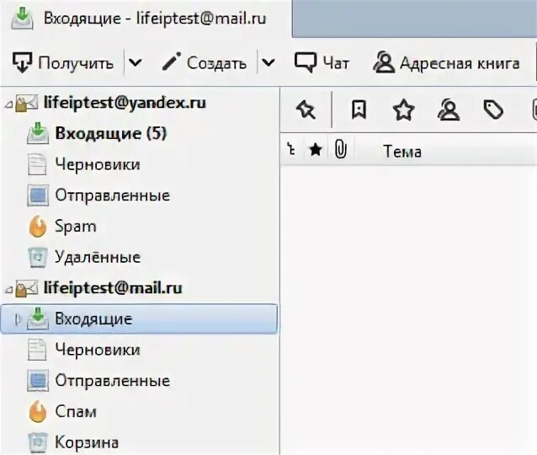537x455 pixels.
Task: Open the Получить dropdown arrow
Action: (x=135, y=62)
